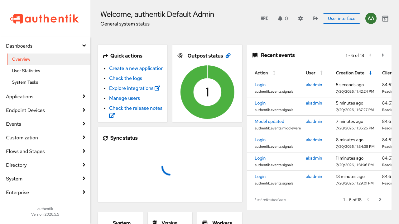Click the Sync status refresh icon

click(105, 138)
